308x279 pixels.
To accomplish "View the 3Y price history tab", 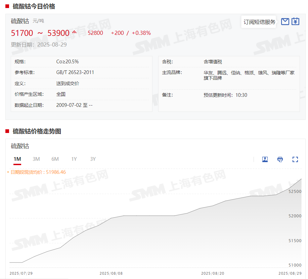I will (x=93, y=159).
